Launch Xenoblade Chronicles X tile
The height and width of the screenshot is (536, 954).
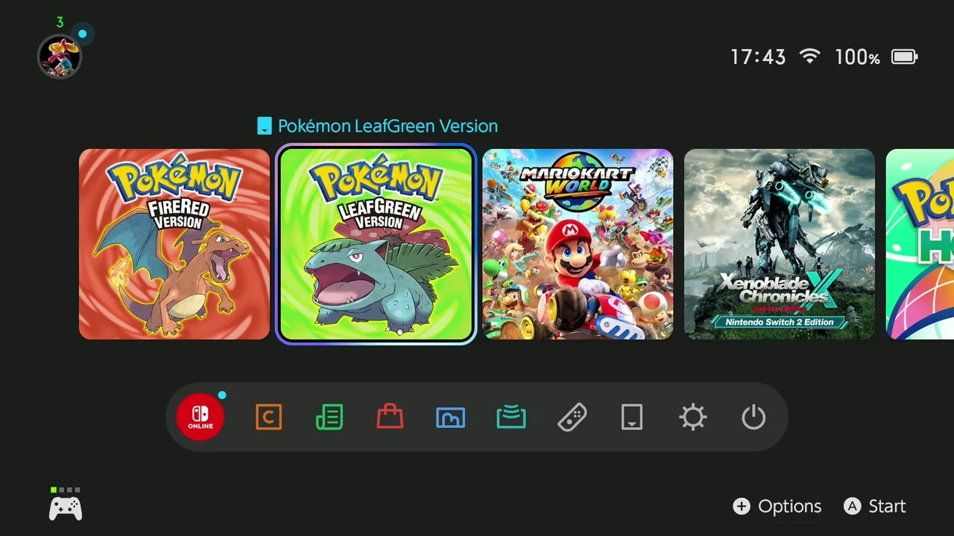(780, 244)
